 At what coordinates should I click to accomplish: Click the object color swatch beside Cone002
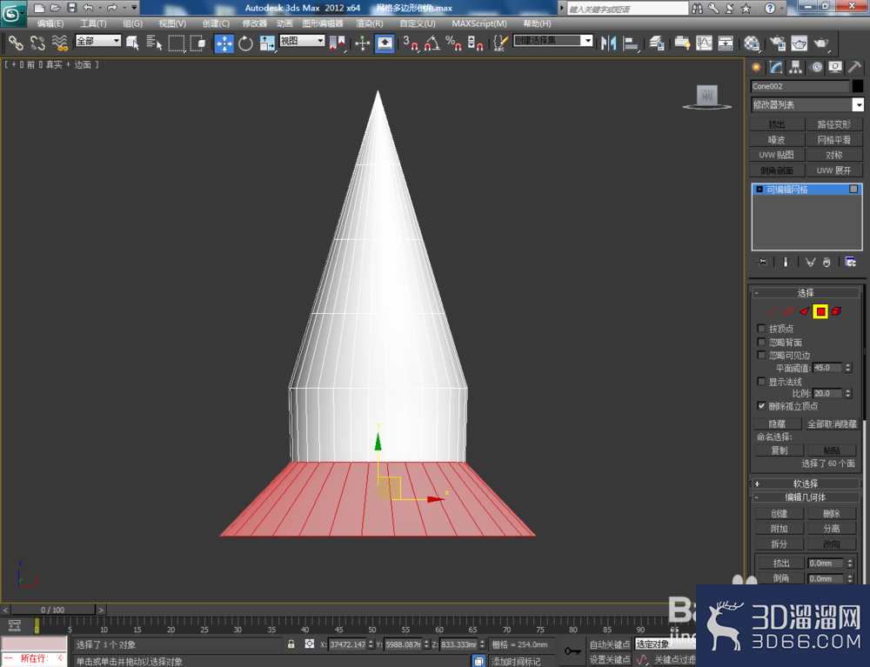click(x=857, y=86)
